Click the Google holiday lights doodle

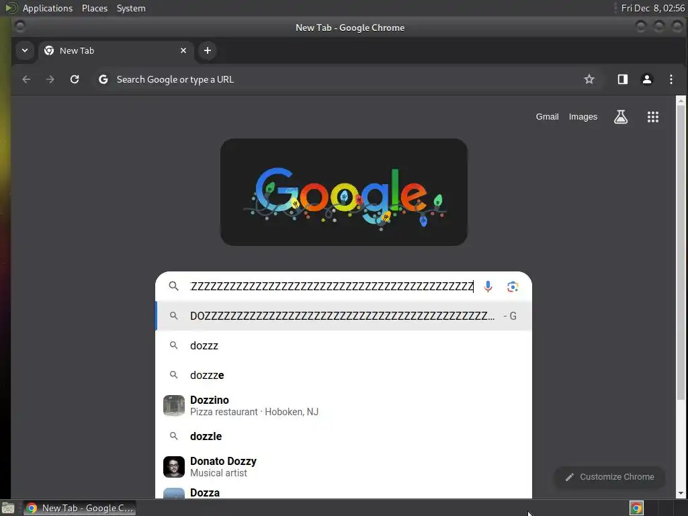click(x=343, y=192)
